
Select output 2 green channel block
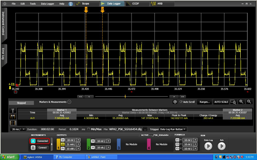click(x=89, y=144)
